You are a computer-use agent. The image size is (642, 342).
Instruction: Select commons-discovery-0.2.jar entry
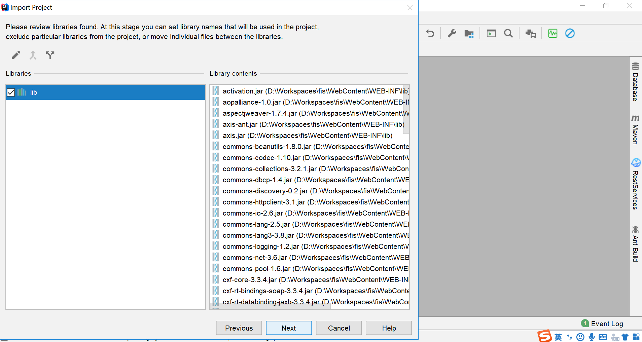(x=311, y=191)
